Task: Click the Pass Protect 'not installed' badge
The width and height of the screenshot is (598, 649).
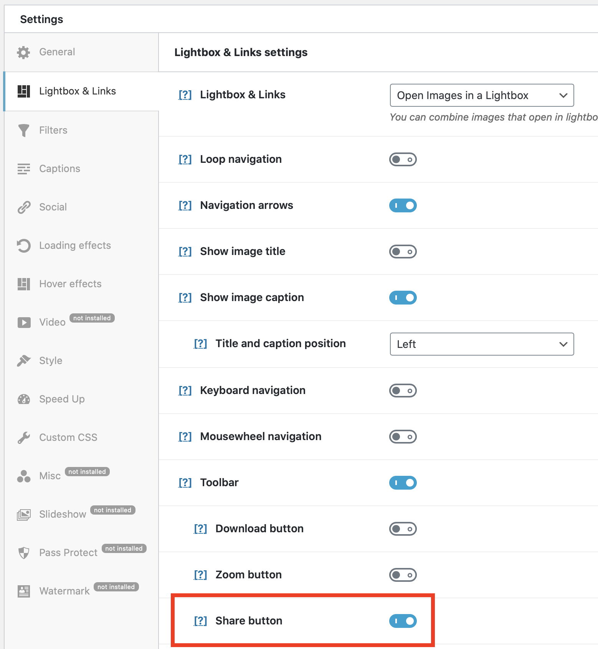Action: tap(124, 548)
